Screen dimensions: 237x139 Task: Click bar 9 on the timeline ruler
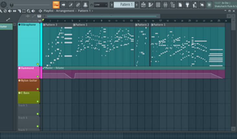(101, 21)
